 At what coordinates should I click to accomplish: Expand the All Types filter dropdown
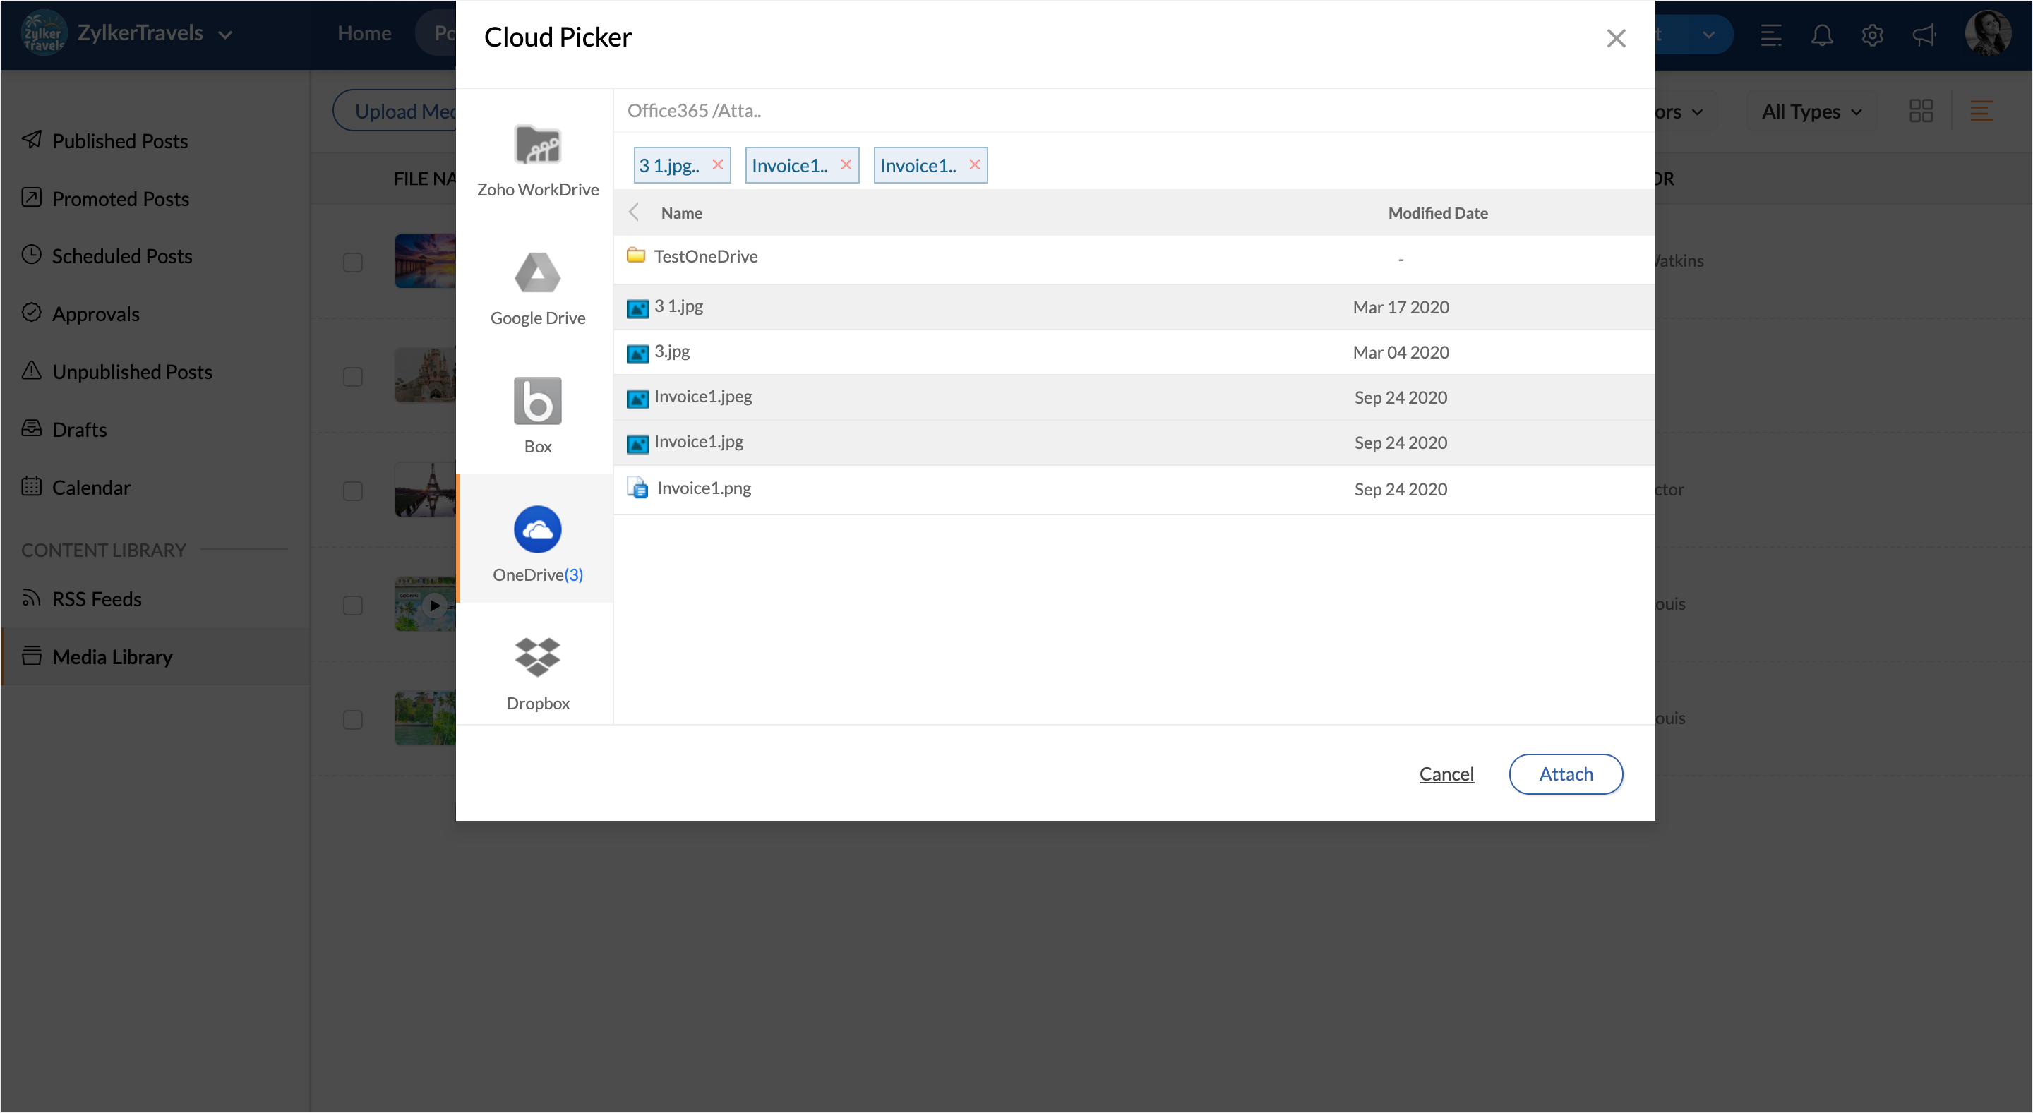[x=1811, y=112]
